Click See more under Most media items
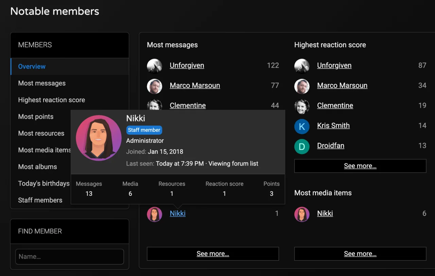 pyautogui.click(x=360, y=254)
